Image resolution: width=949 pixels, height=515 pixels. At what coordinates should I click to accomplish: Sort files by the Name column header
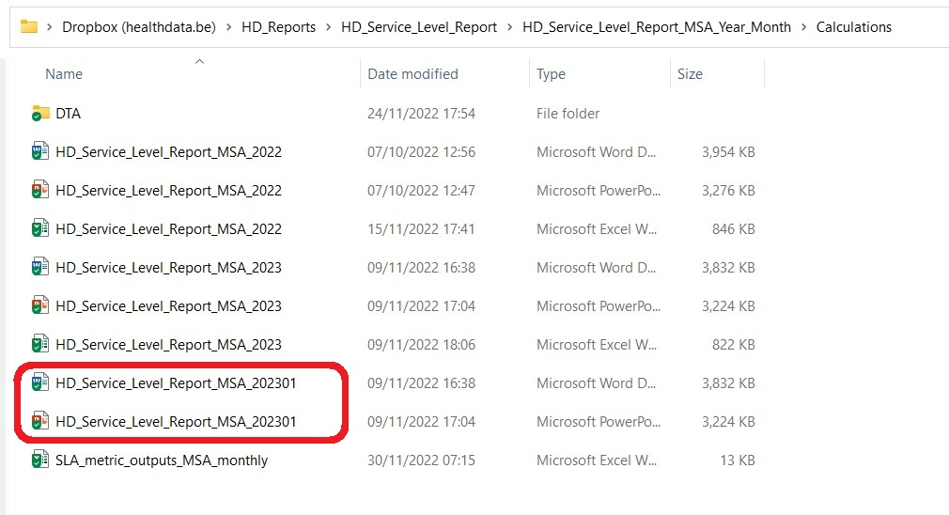pyautogui.click(x=64, y=74)
